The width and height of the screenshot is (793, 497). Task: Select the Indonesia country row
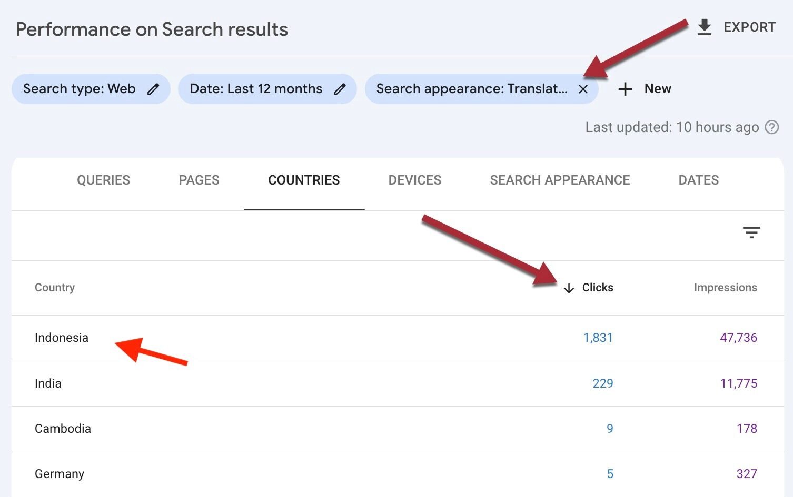point(62,338)
